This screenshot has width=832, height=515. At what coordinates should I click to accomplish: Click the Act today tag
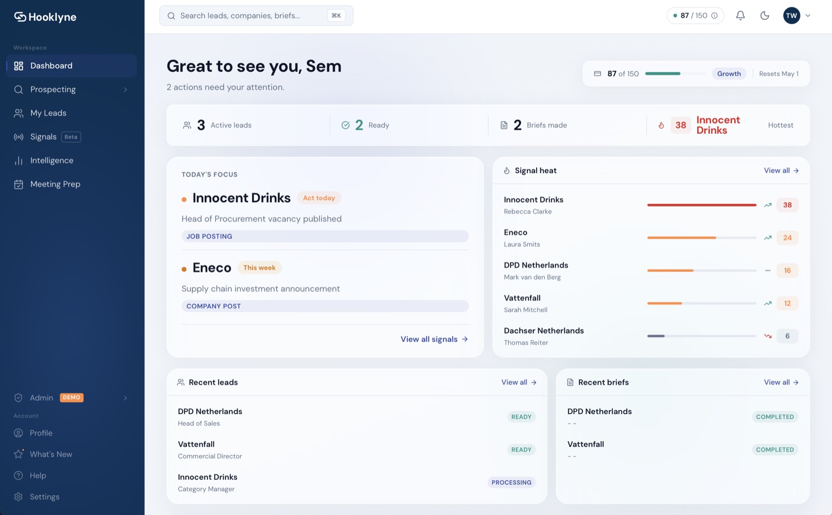tap(319, 198)
